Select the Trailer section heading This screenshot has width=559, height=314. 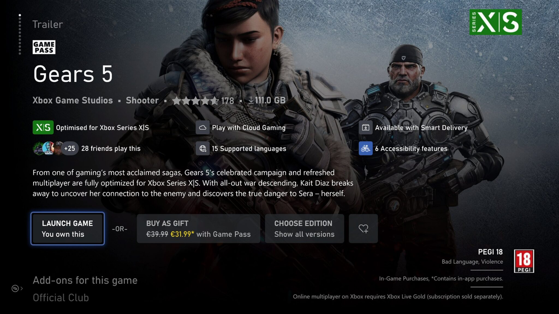tap(48, 24)
